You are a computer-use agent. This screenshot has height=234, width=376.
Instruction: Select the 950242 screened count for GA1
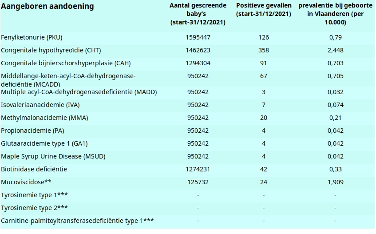198,144
